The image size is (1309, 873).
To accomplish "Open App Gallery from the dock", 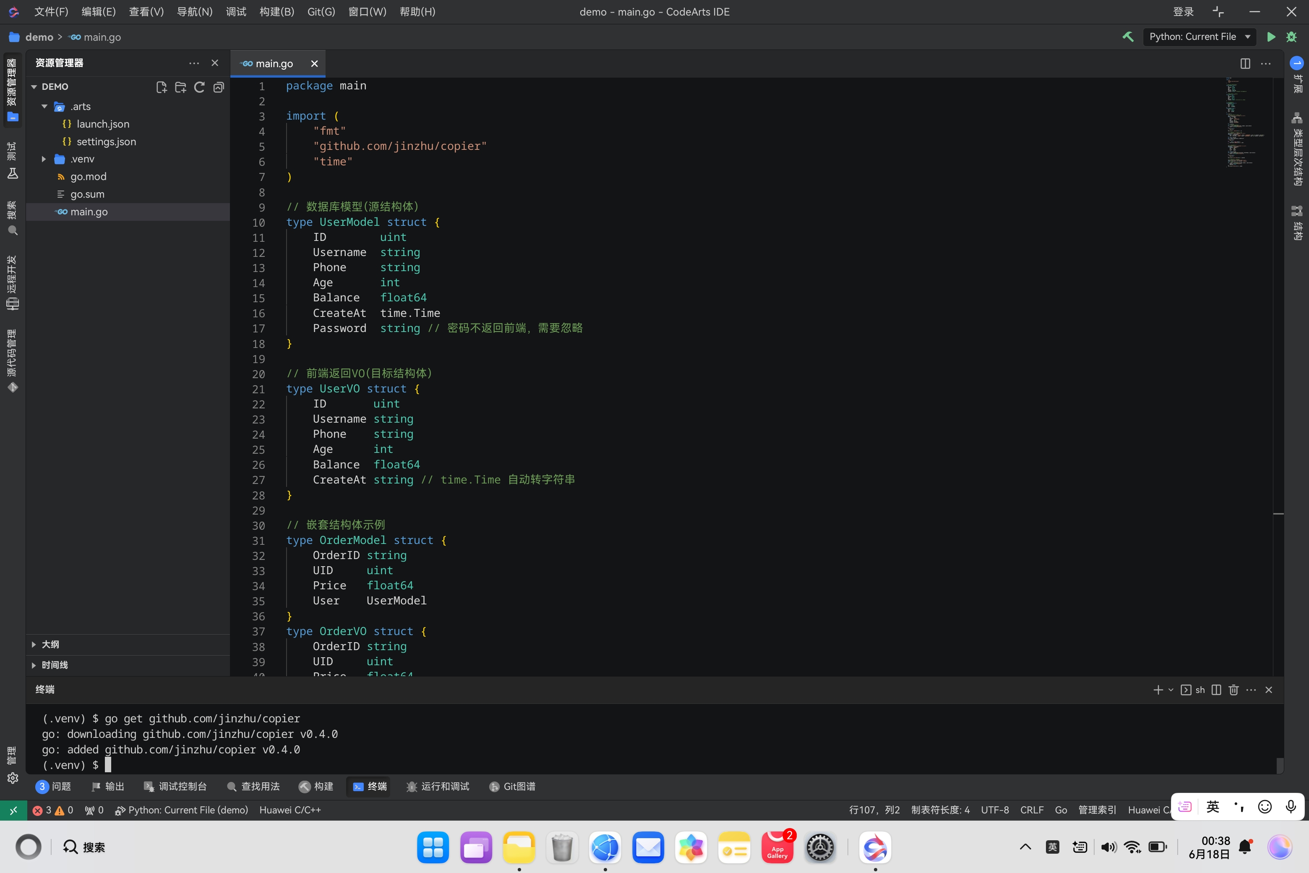I will tap(777, 847).
